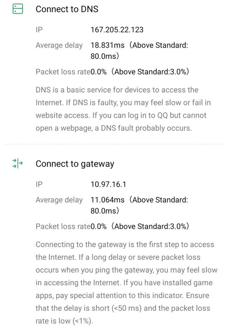Image resolution: width=229 pixels, height=332 pixels.
Task: Click the green gateway arrows icon
Action: point(18,163)
